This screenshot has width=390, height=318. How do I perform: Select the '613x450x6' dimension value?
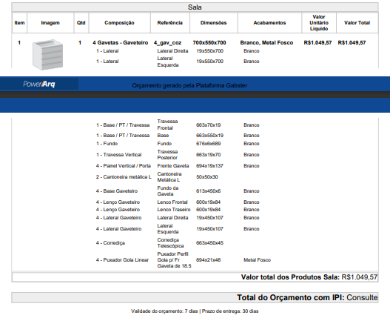coord(208,191)
